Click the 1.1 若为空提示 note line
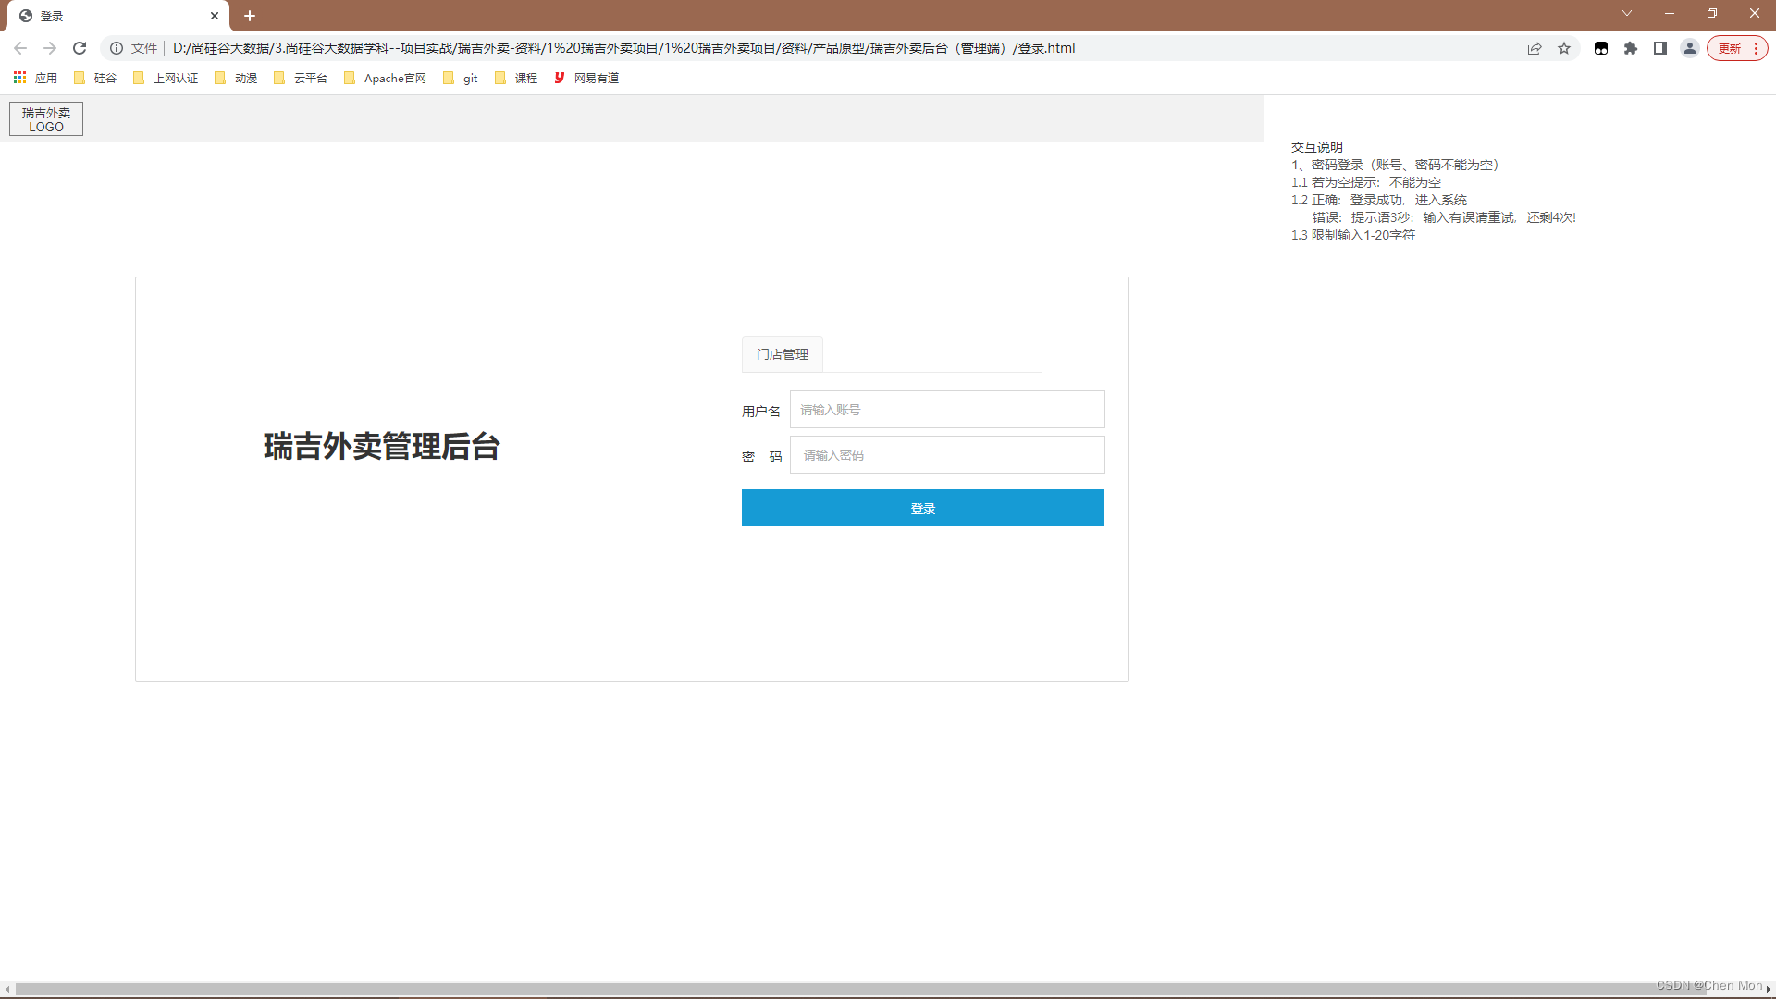This screenshot has height=999, width=1776. (x=1366, y=182)
